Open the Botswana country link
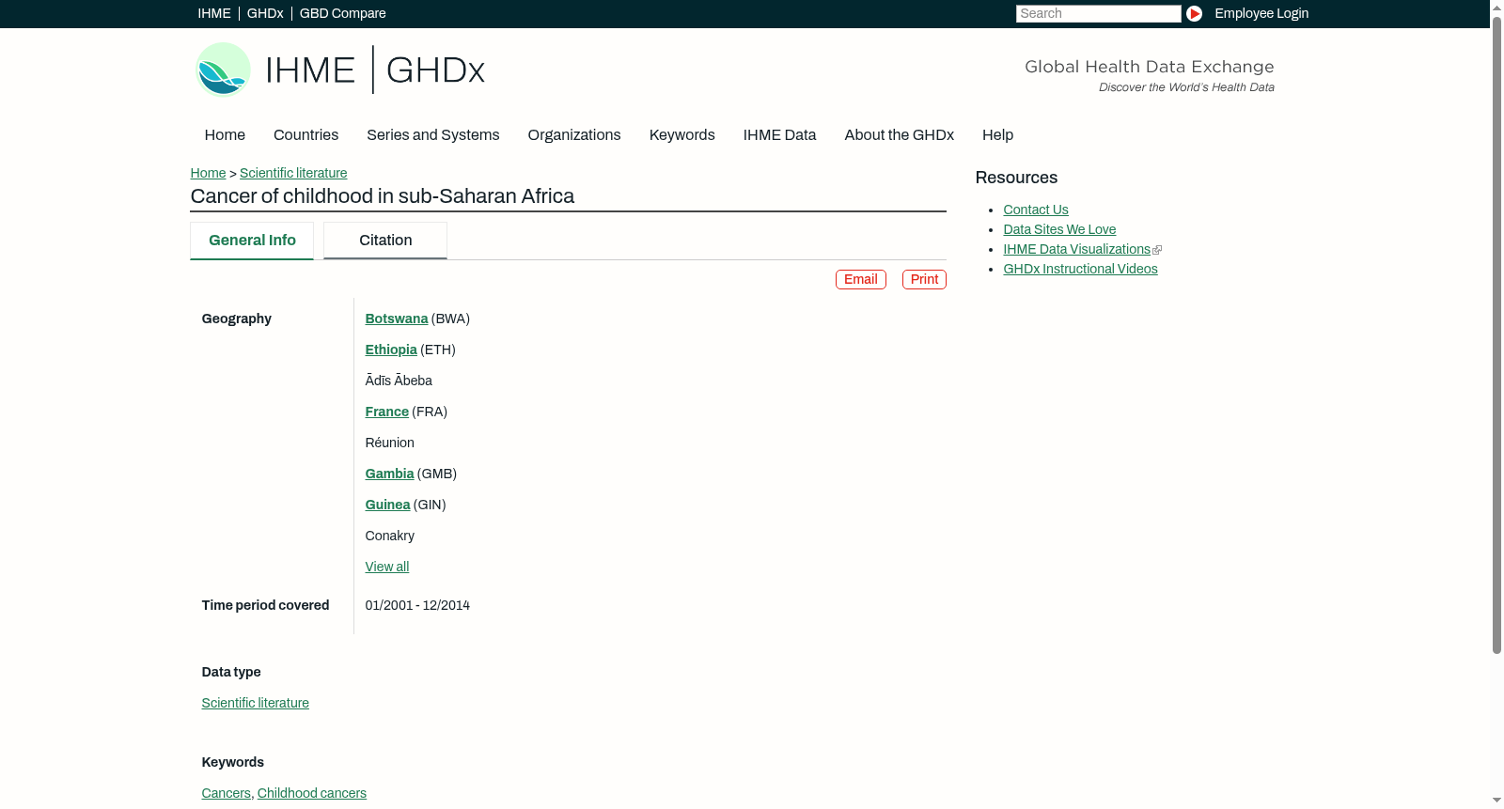1504x809 pixels. click(x=396, y=319)
